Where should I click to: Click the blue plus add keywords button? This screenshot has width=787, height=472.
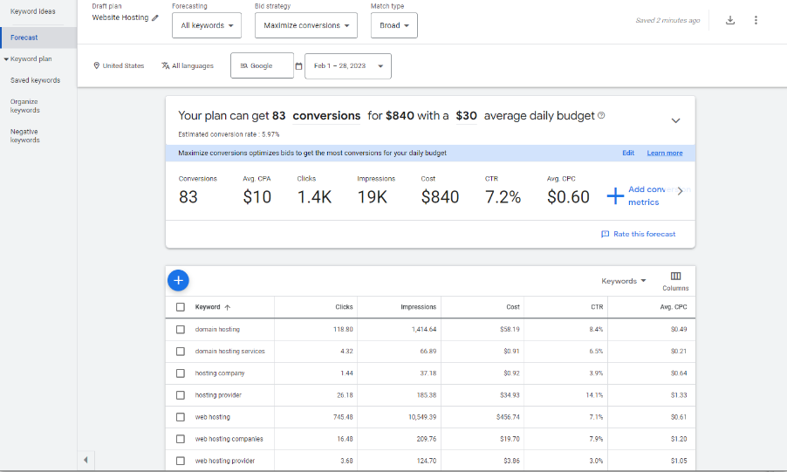point(178,280)
